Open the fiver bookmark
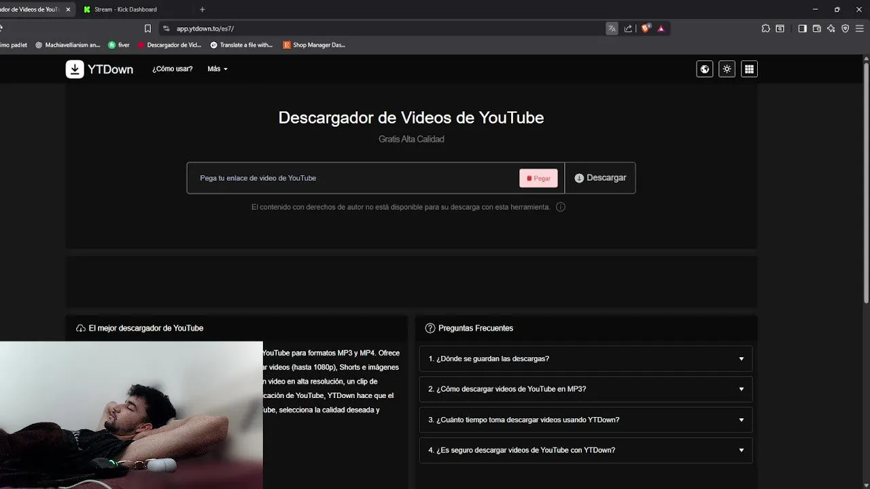 click(x=119, y=45)
